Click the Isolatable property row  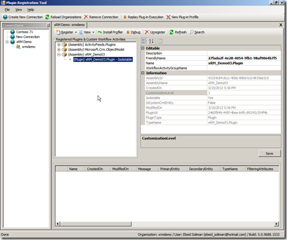pos(213,98)
